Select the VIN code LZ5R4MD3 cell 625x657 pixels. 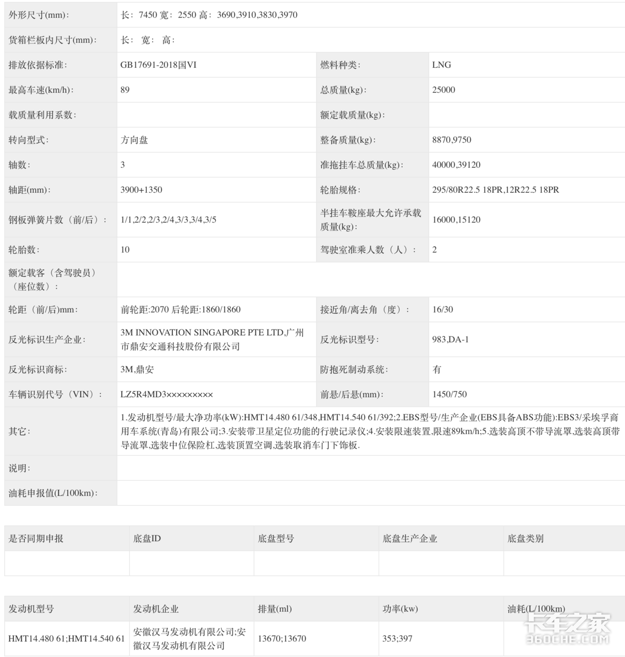pyautogui.click(x=167, y=394)
